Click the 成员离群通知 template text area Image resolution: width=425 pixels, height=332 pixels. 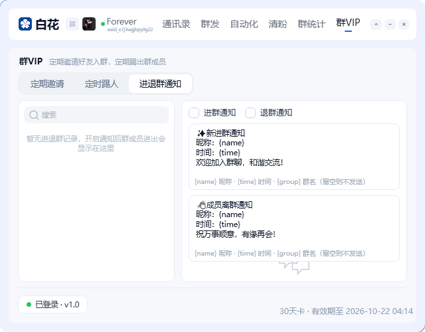294,228
